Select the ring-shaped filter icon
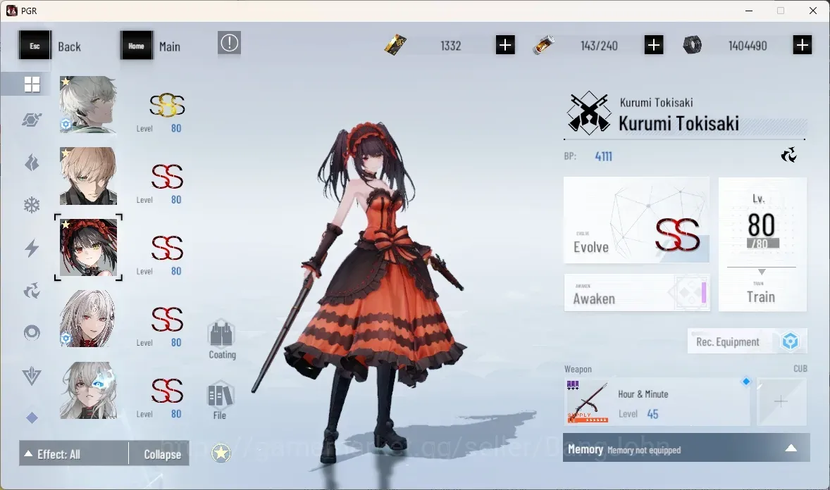The image size is (830, 490). click(x=32, y=332)
